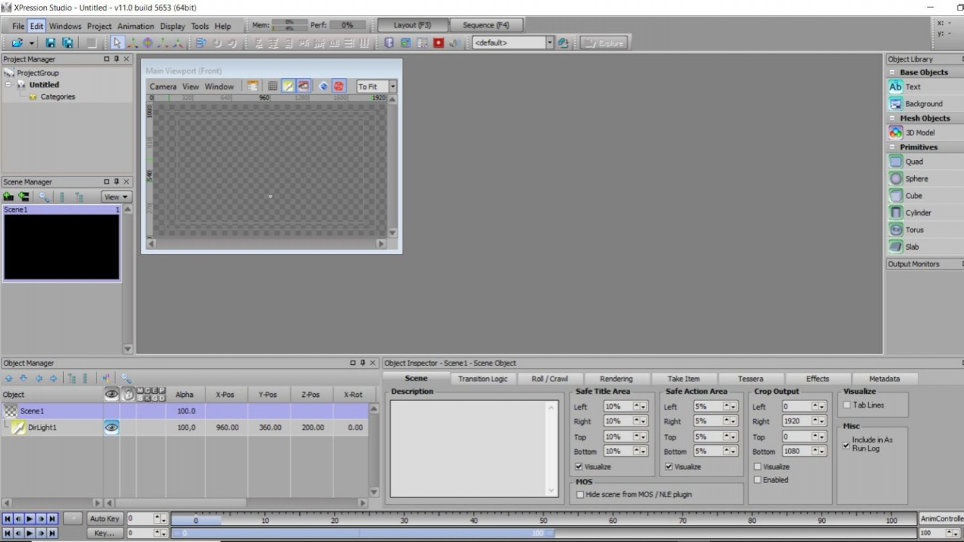Select the 3D Model mesh object
This screenshot has width=964, height=542.
coord(919,133)
